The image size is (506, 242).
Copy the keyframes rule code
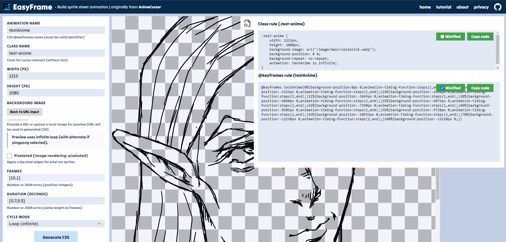click(480, 88)
